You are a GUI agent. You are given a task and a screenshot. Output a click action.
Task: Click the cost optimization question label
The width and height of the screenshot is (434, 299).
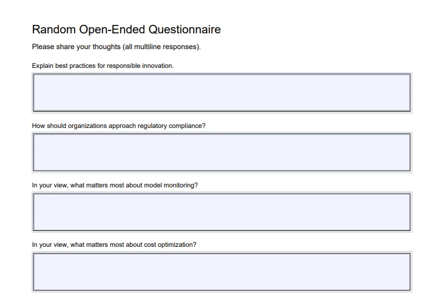[x=114, y=245]
